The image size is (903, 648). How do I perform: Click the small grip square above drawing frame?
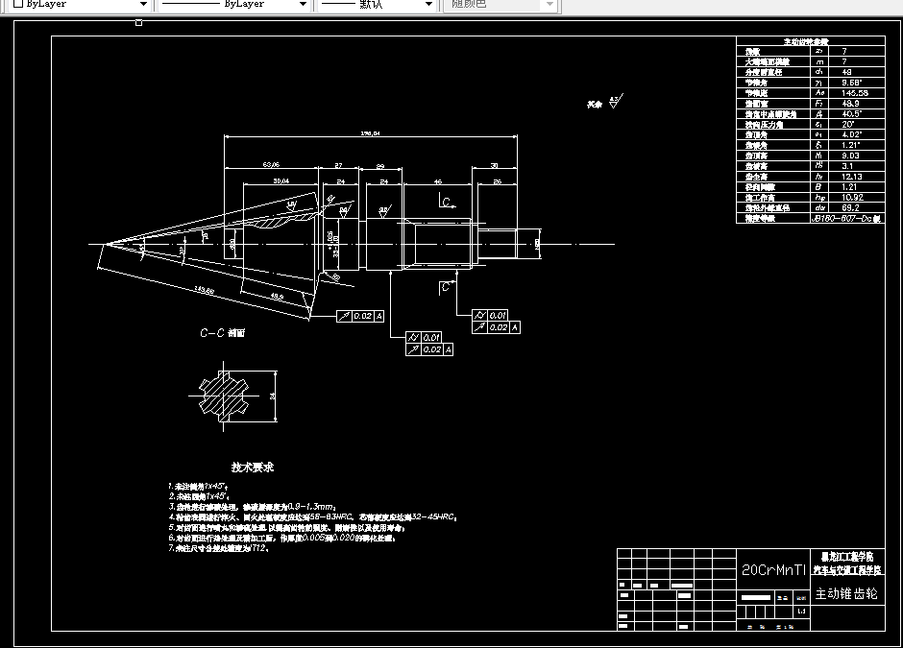(x=138, y=23)
